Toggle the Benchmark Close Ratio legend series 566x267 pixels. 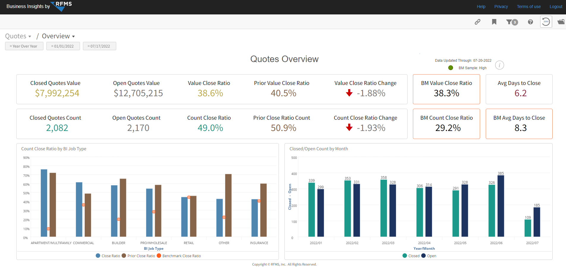[179, 256]
